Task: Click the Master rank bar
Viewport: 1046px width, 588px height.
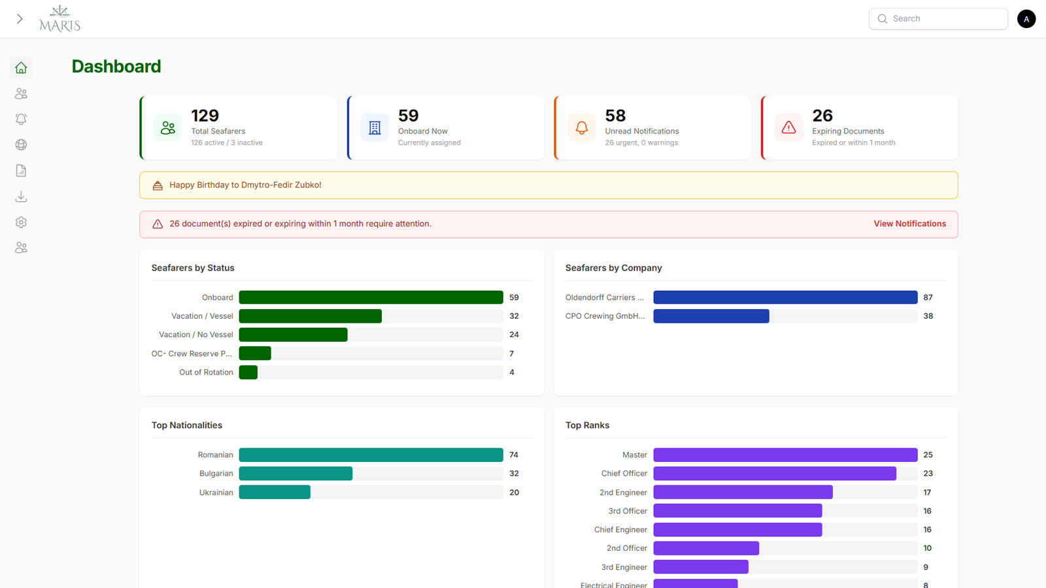Action: tap(785, 455)
